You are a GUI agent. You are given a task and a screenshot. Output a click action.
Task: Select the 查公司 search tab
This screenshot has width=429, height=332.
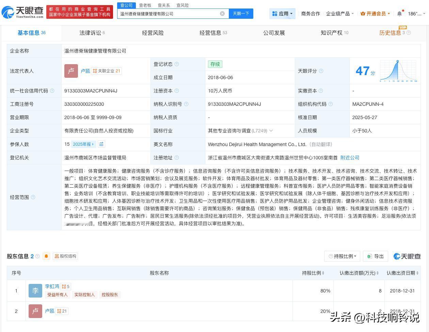126,5
